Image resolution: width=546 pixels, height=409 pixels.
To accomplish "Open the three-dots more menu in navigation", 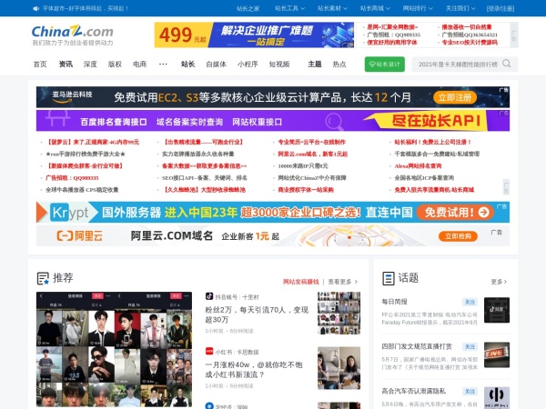I will tap(163, 65).
